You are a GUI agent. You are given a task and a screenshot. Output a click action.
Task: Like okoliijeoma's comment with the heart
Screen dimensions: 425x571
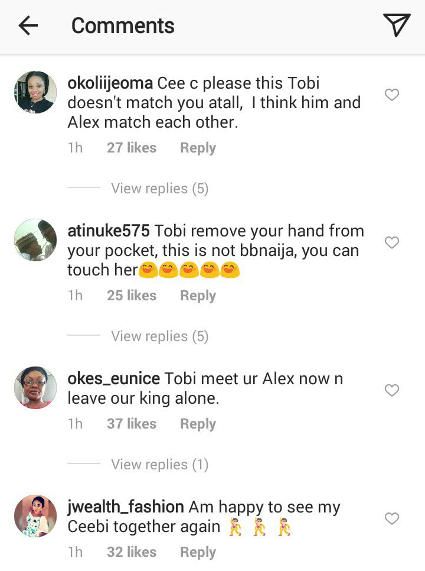392,95
